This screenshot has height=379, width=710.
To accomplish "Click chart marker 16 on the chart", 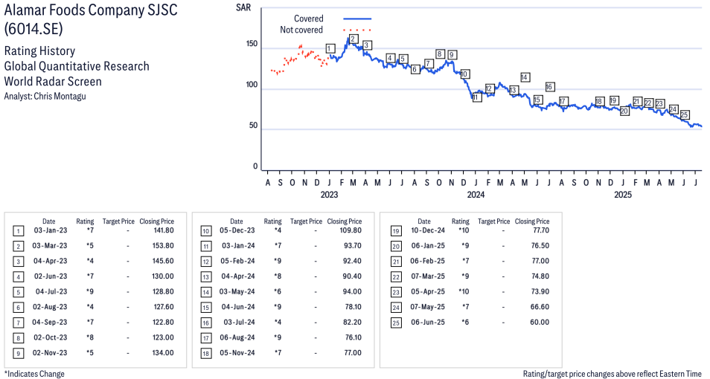I will [x=550, y=87].
